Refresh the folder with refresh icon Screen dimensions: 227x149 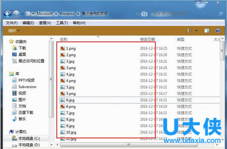point(145,14)
